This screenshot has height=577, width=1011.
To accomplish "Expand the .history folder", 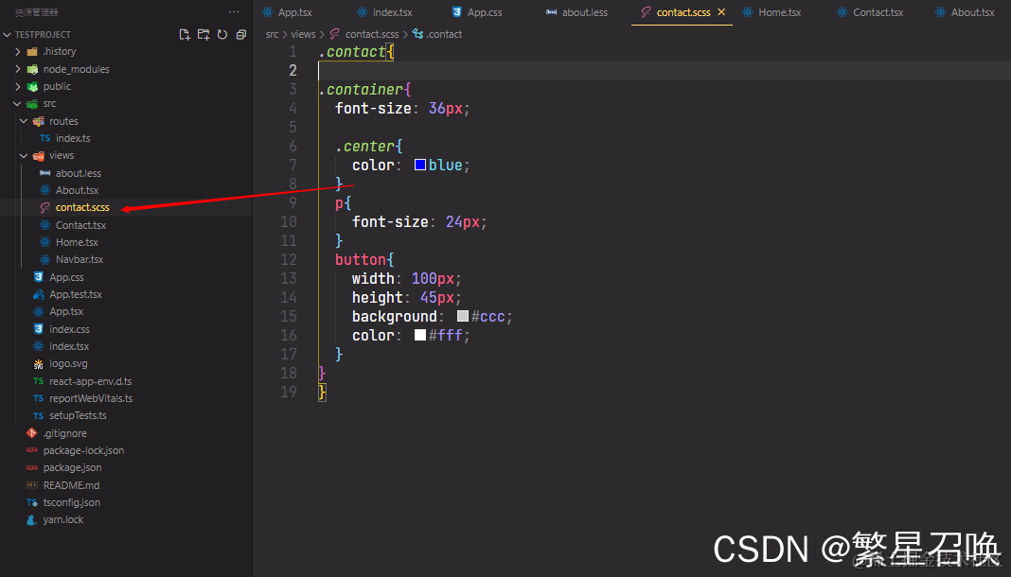I will [x=17, y=51].
